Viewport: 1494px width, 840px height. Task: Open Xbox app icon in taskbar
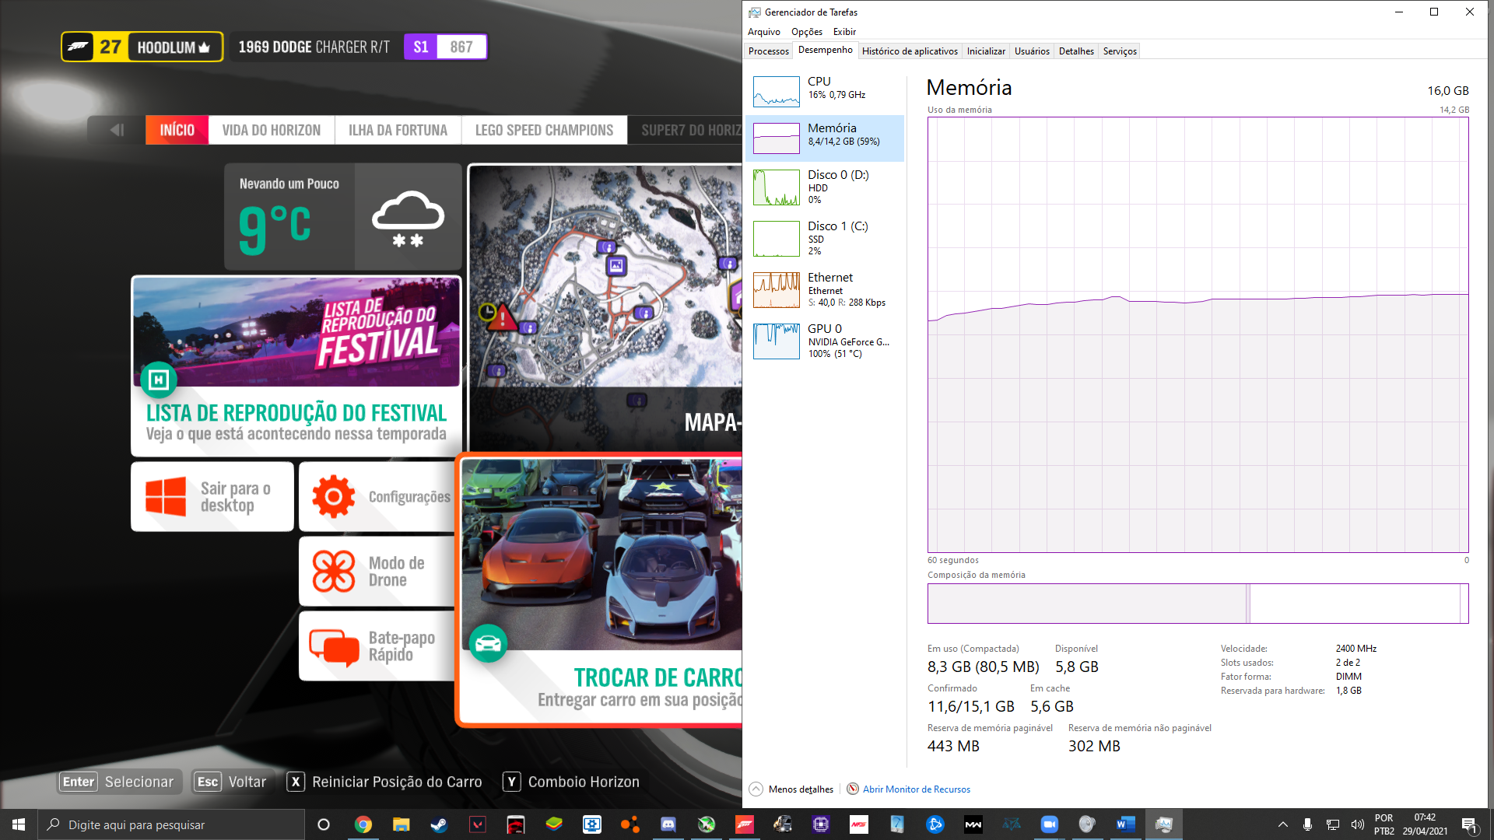click(x=707, y=824)
